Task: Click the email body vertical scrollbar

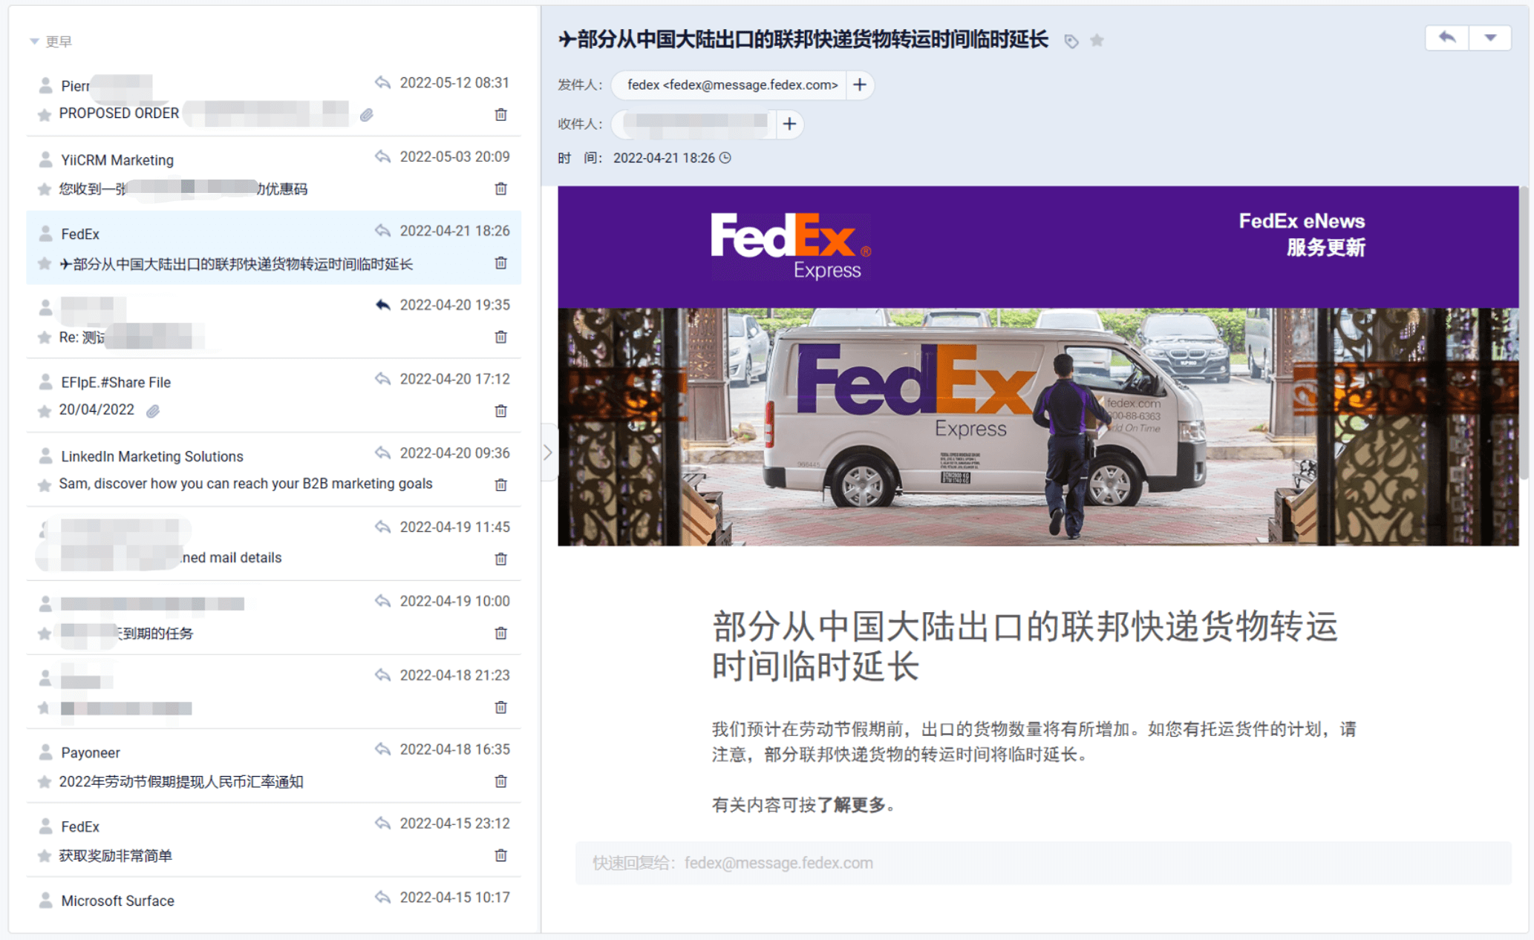Action: coord(1524,334)
